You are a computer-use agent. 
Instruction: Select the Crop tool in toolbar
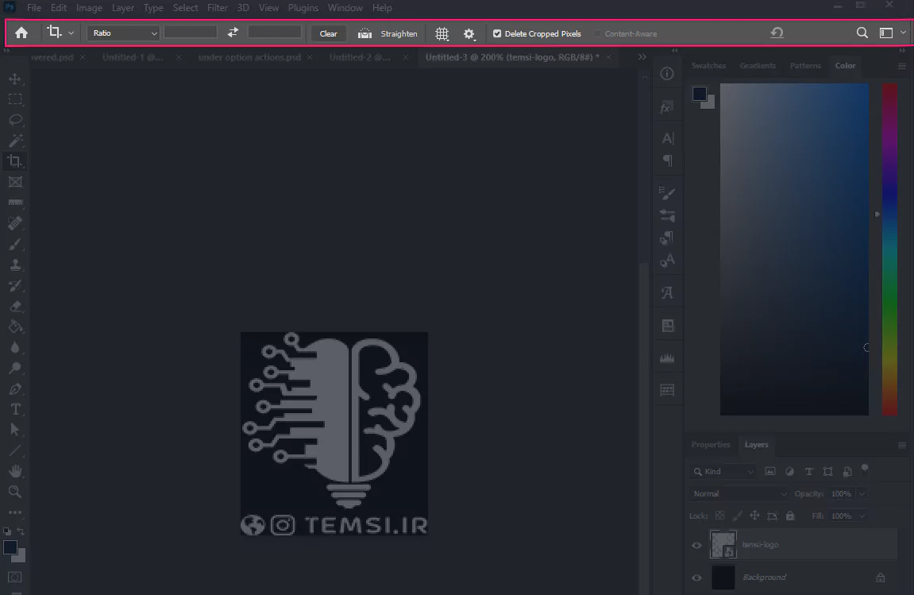[x=15, y=161]
